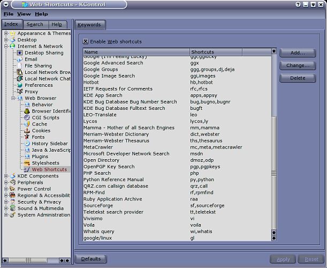Click the Sound & Multimedia icon
The width and height of the screenshot is (327, 268).
pos(13,209)
